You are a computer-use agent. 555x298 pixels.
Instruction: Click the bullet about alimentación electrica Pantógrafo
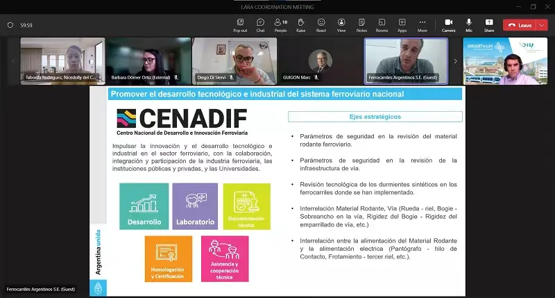coord(378,249)
